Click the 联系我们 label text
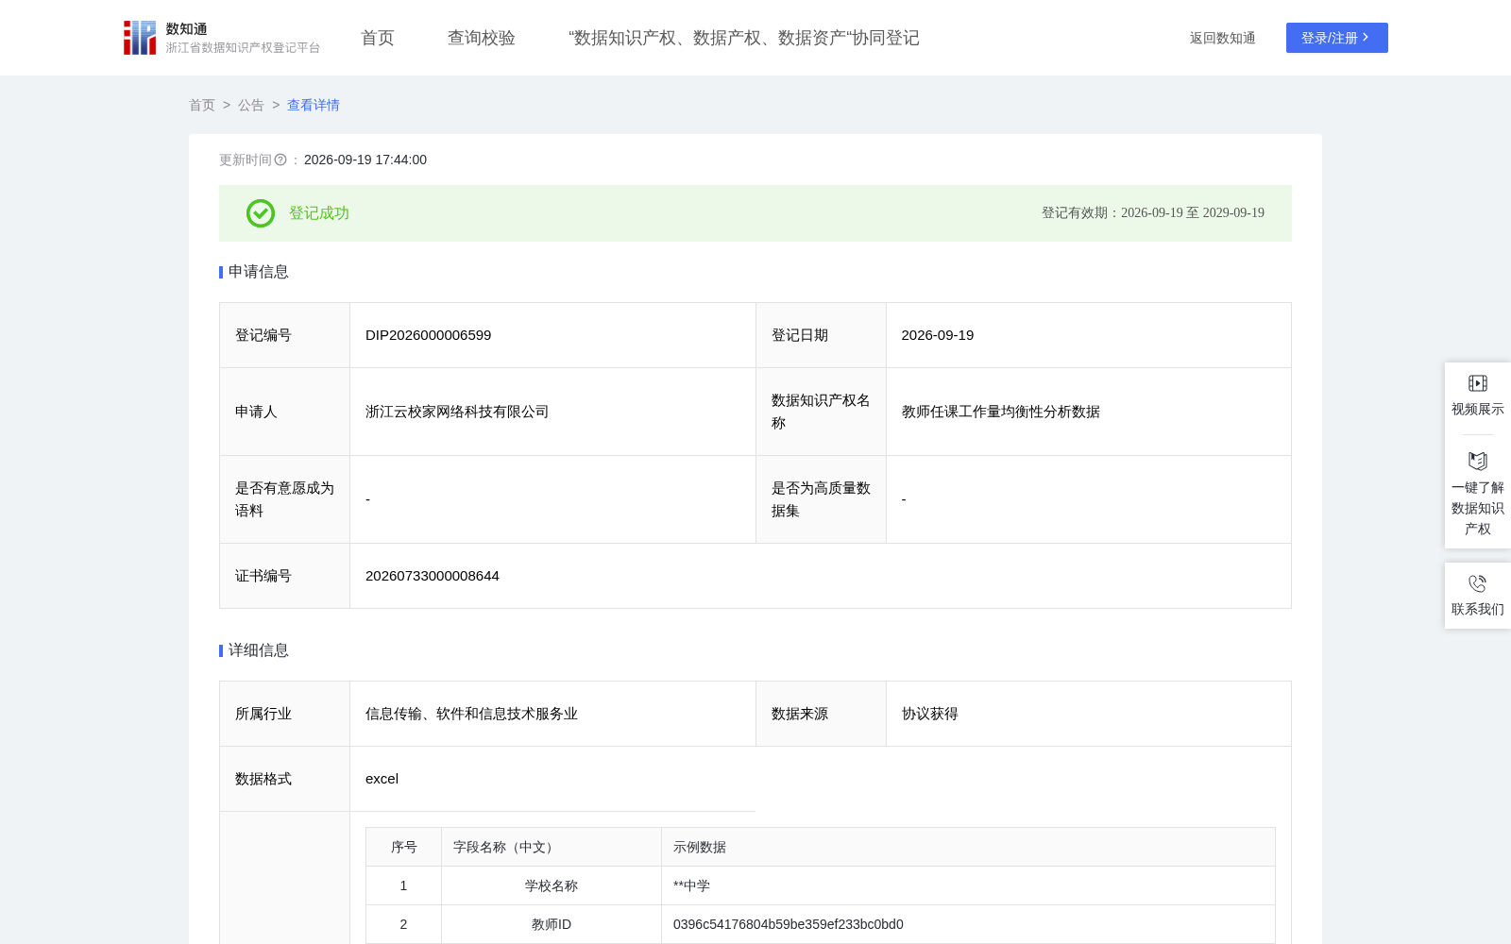 point(1478,609)
